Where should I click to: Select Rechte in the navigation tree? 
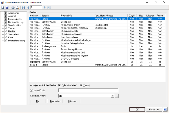pyautogui.click(x=12, y=31)
